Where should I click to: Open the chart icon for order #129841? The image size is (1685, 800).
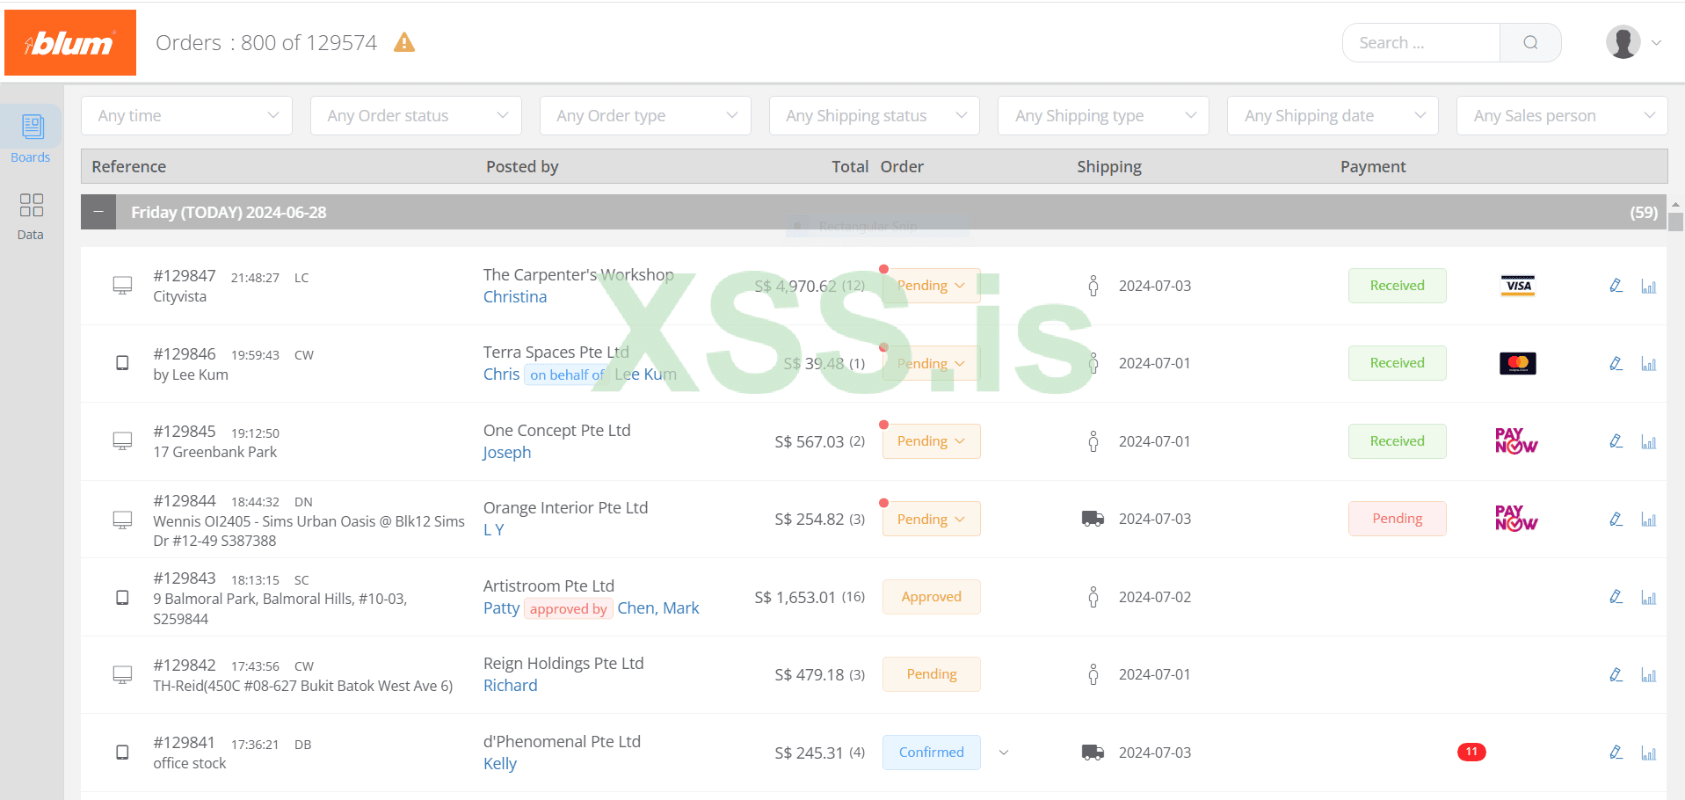pos(1648,753)
